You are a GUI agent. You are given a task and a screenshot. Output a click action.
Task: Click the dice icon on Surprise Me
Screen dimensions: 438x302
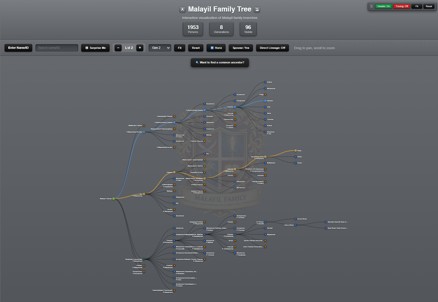87,48
